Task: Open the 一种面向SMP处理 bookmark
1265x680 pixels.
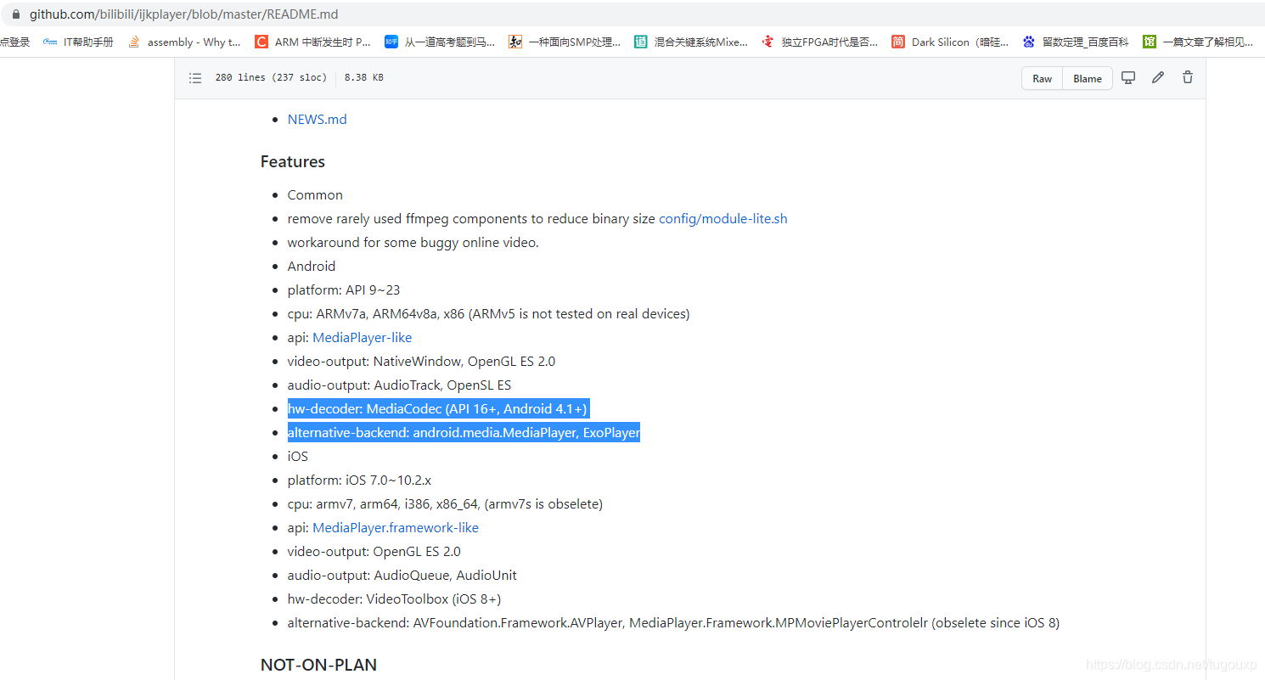Action: coord(565,42)
